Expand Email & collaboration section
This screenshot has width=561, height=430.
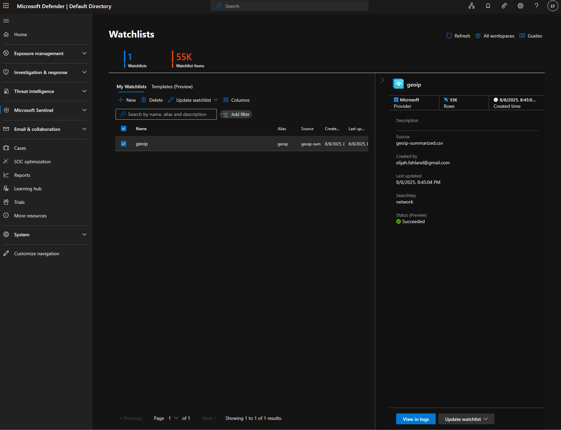point(84,129)
